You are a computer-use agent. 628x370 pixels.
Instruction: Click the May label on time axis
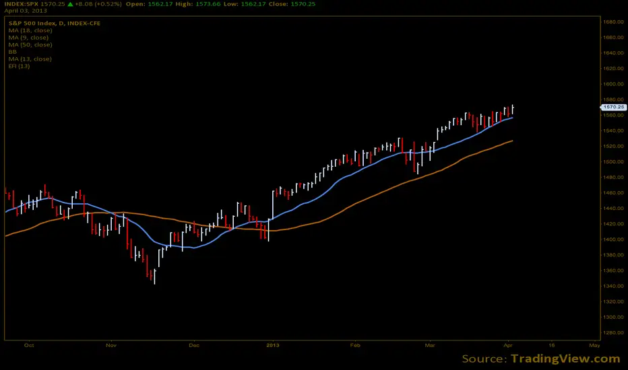click(594, 345)
